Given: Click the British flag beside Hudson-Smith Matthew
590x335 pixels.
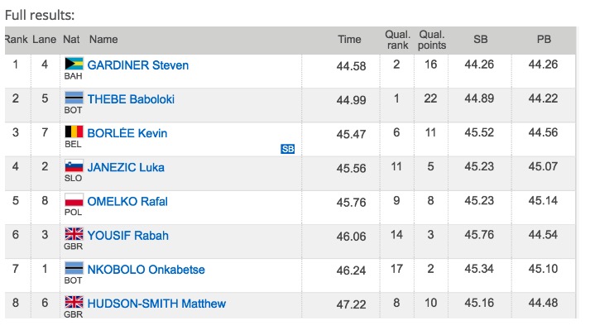Looking at the screenshot, I should pyautogui.click(x=74, y=302).
